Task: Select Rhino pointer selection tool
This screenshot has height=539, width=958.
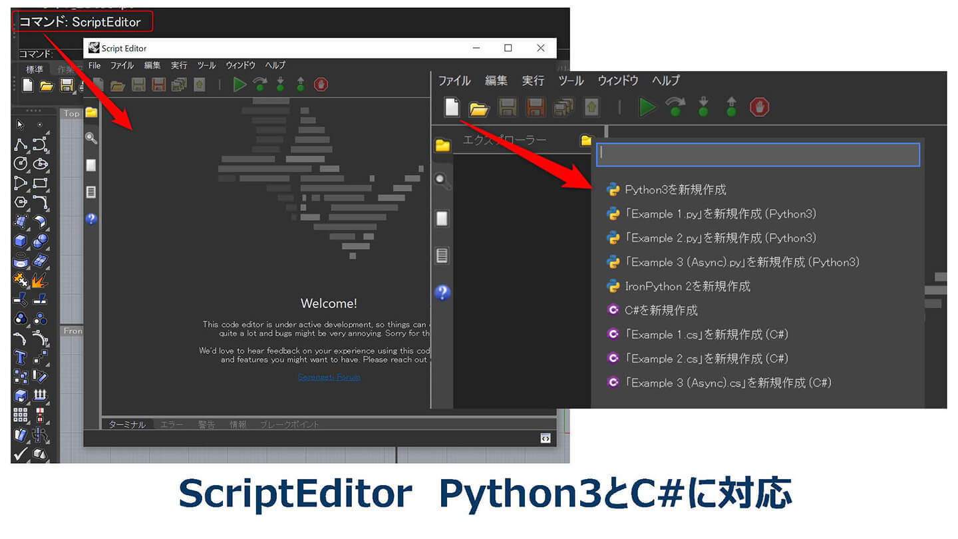Action: click(20, 124)
